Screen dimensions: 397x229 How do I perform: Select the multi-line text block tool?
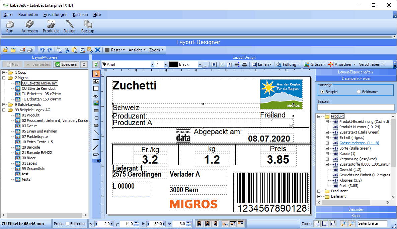point(96,88)
